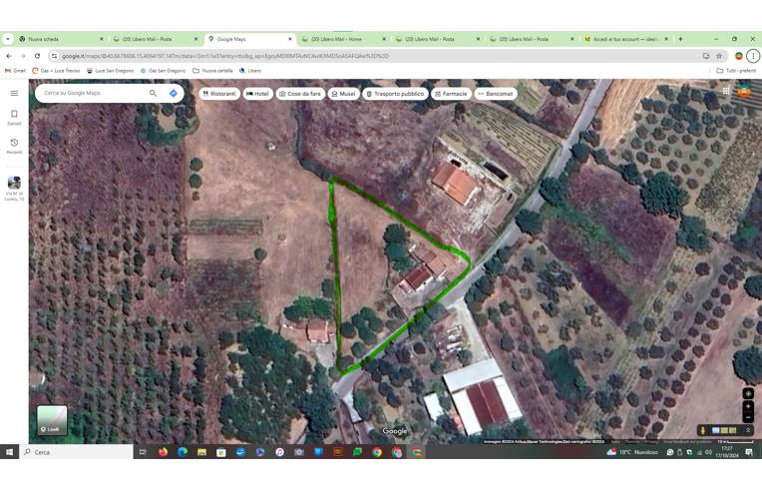This screenshot has width=762, height=491.
Task: Select the Farmacie category chip
Action: coord(451,94)
